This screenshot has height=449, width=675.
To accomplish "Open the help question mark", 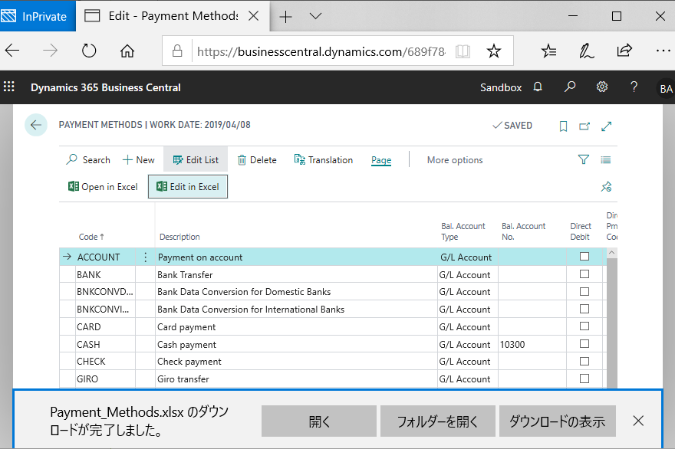I will point(634,87).
